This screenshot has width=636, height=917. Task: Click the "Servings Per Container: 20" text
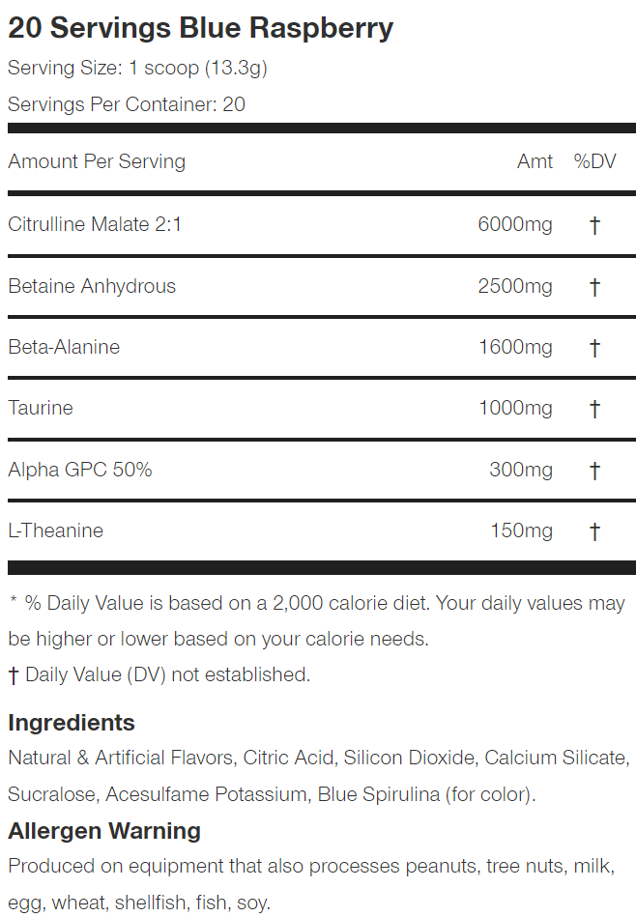pos(127,104)
